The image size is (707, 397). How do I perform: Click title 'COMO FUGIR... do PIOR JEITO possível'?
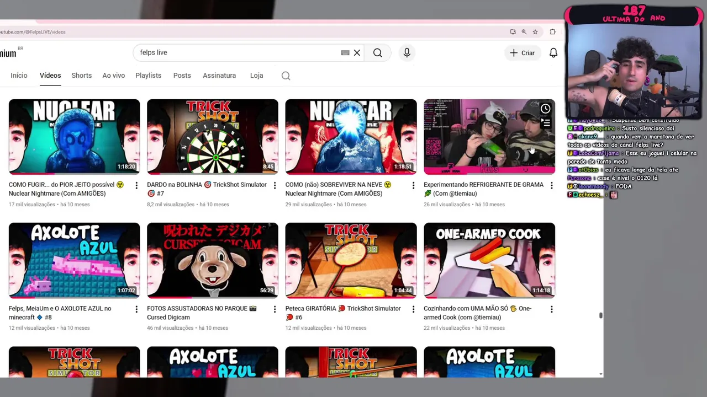[66, 189]
